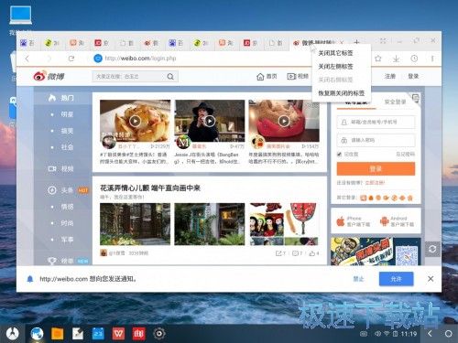
Task: Open the browser downloads icon
Action: pos(396,59)
